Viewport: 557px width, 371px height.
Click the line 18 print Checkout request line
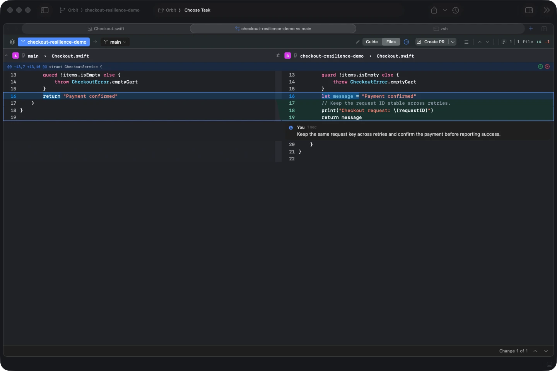pos(377,111)
